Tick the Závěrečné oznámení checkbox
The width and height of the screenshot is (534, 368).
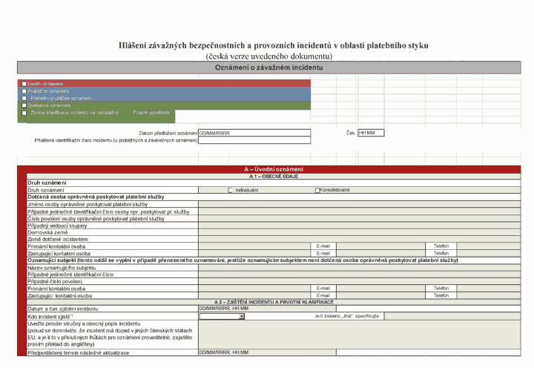(24, 105)
